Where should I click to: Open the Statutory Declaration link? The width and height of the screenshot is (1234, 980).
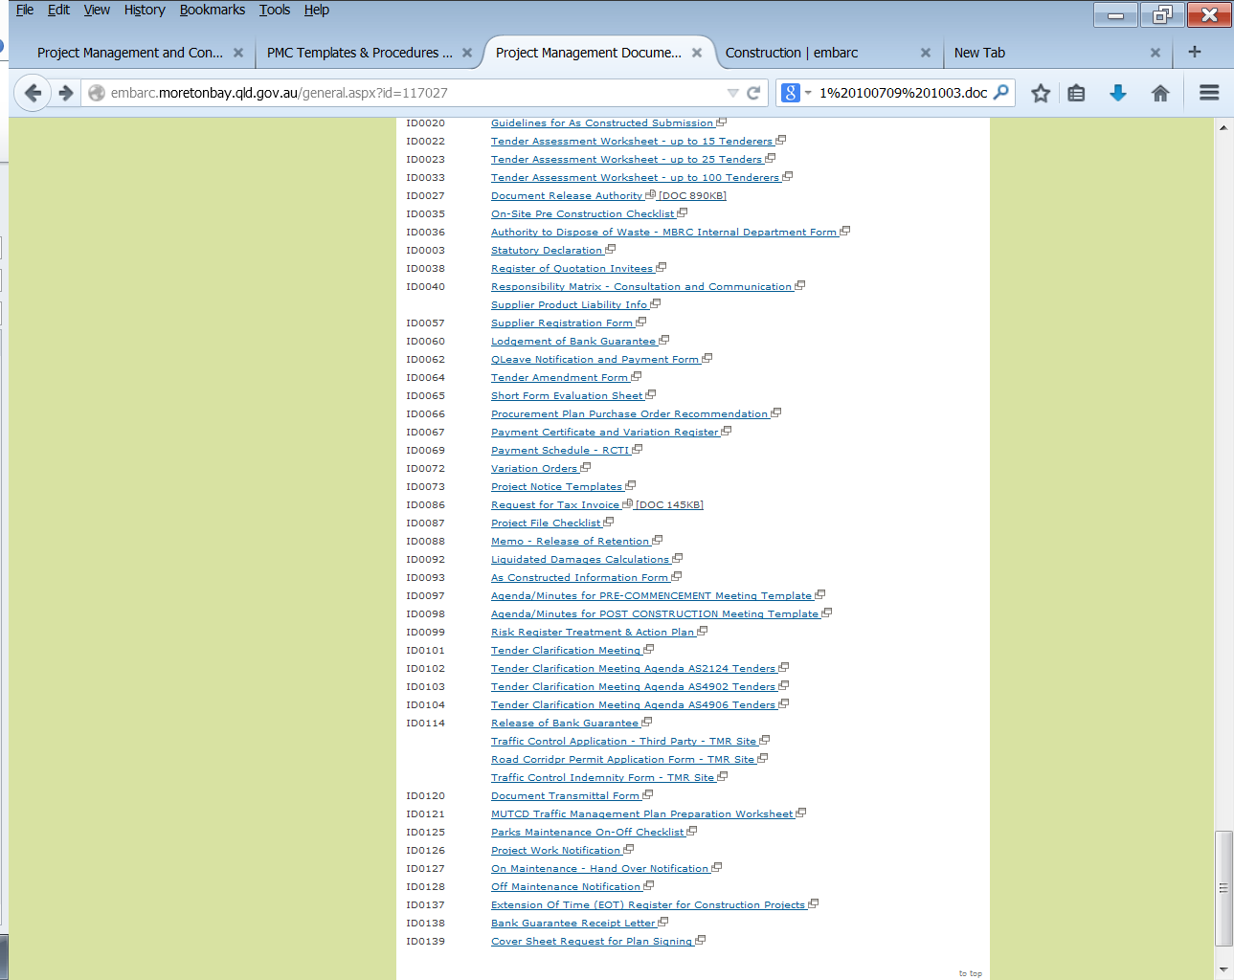[x=547, y=251]
